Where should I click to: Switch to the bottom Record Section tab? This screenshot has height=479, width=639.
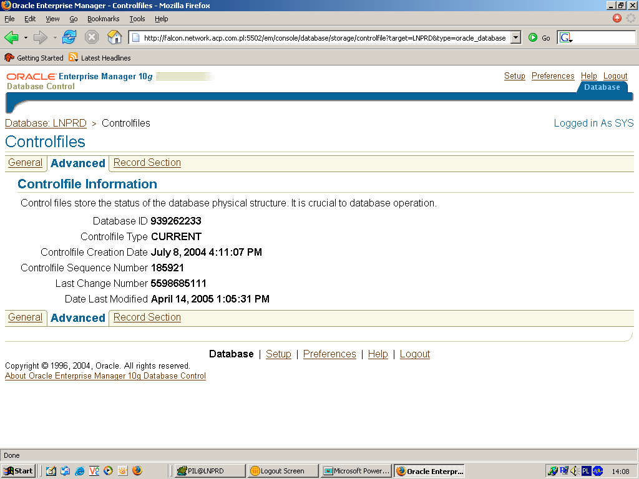tap(147, 317)
